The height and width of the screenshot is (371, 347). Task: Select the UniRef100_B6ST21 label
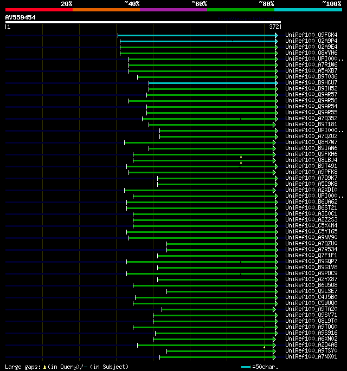click(311, 208)
